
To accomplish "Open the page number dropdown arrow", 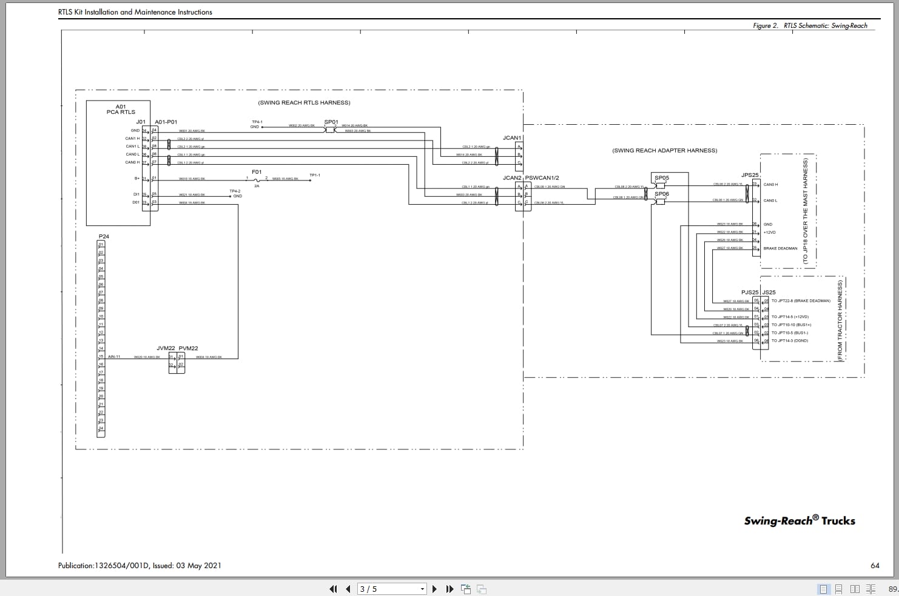I will point(423,589).
